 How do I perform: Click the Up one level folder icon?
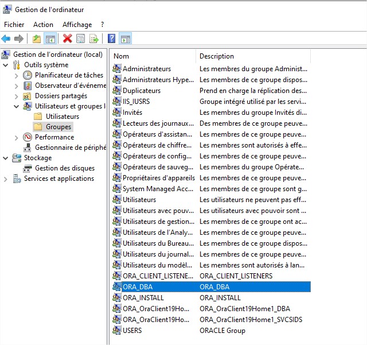pyautogui.click(x=36, y=38)
